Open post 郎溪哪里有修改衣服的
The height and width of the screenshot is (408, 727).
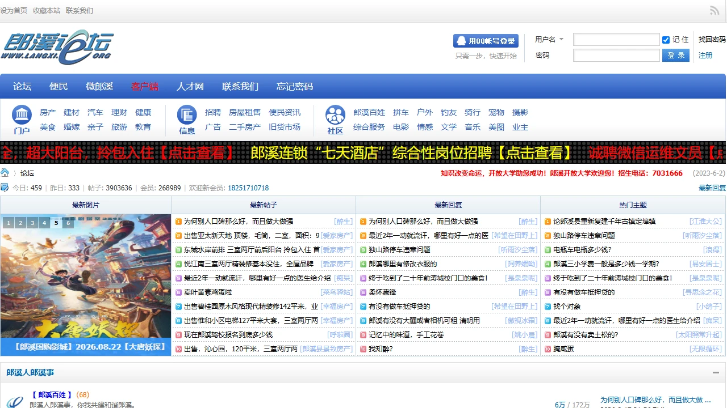(x=403, y=264)
